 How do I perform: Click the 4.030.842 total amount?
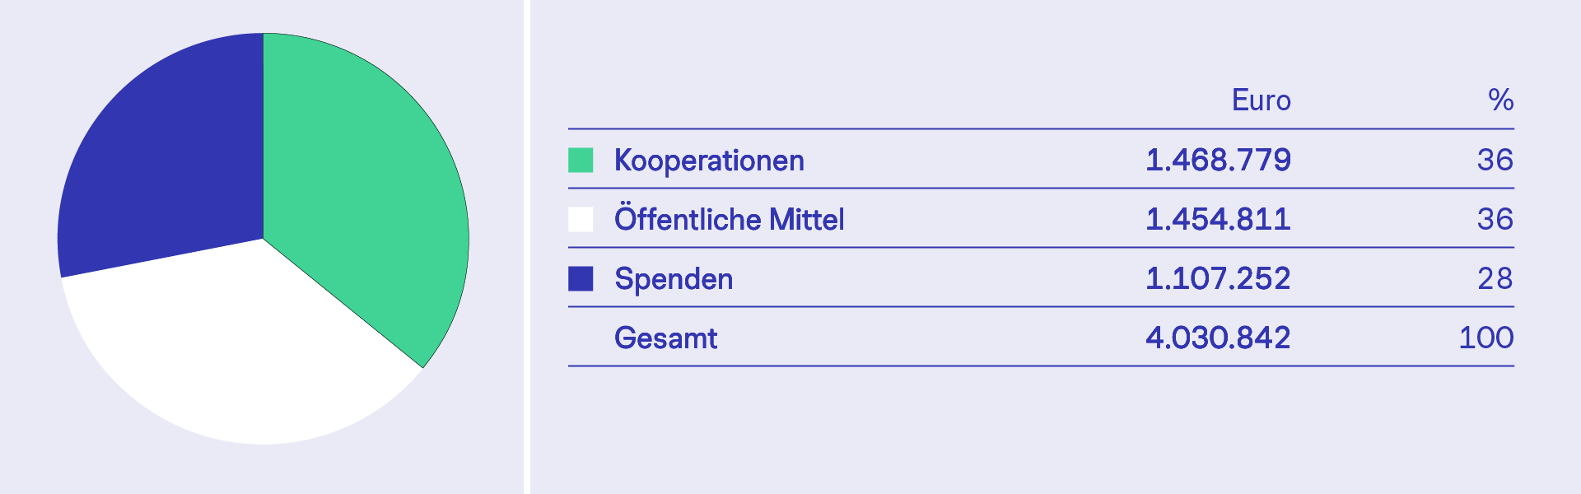pos(1218,338)
